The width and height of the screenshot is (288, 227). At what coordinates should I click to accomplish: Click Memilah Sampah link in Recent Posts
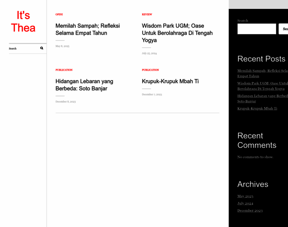262,71
